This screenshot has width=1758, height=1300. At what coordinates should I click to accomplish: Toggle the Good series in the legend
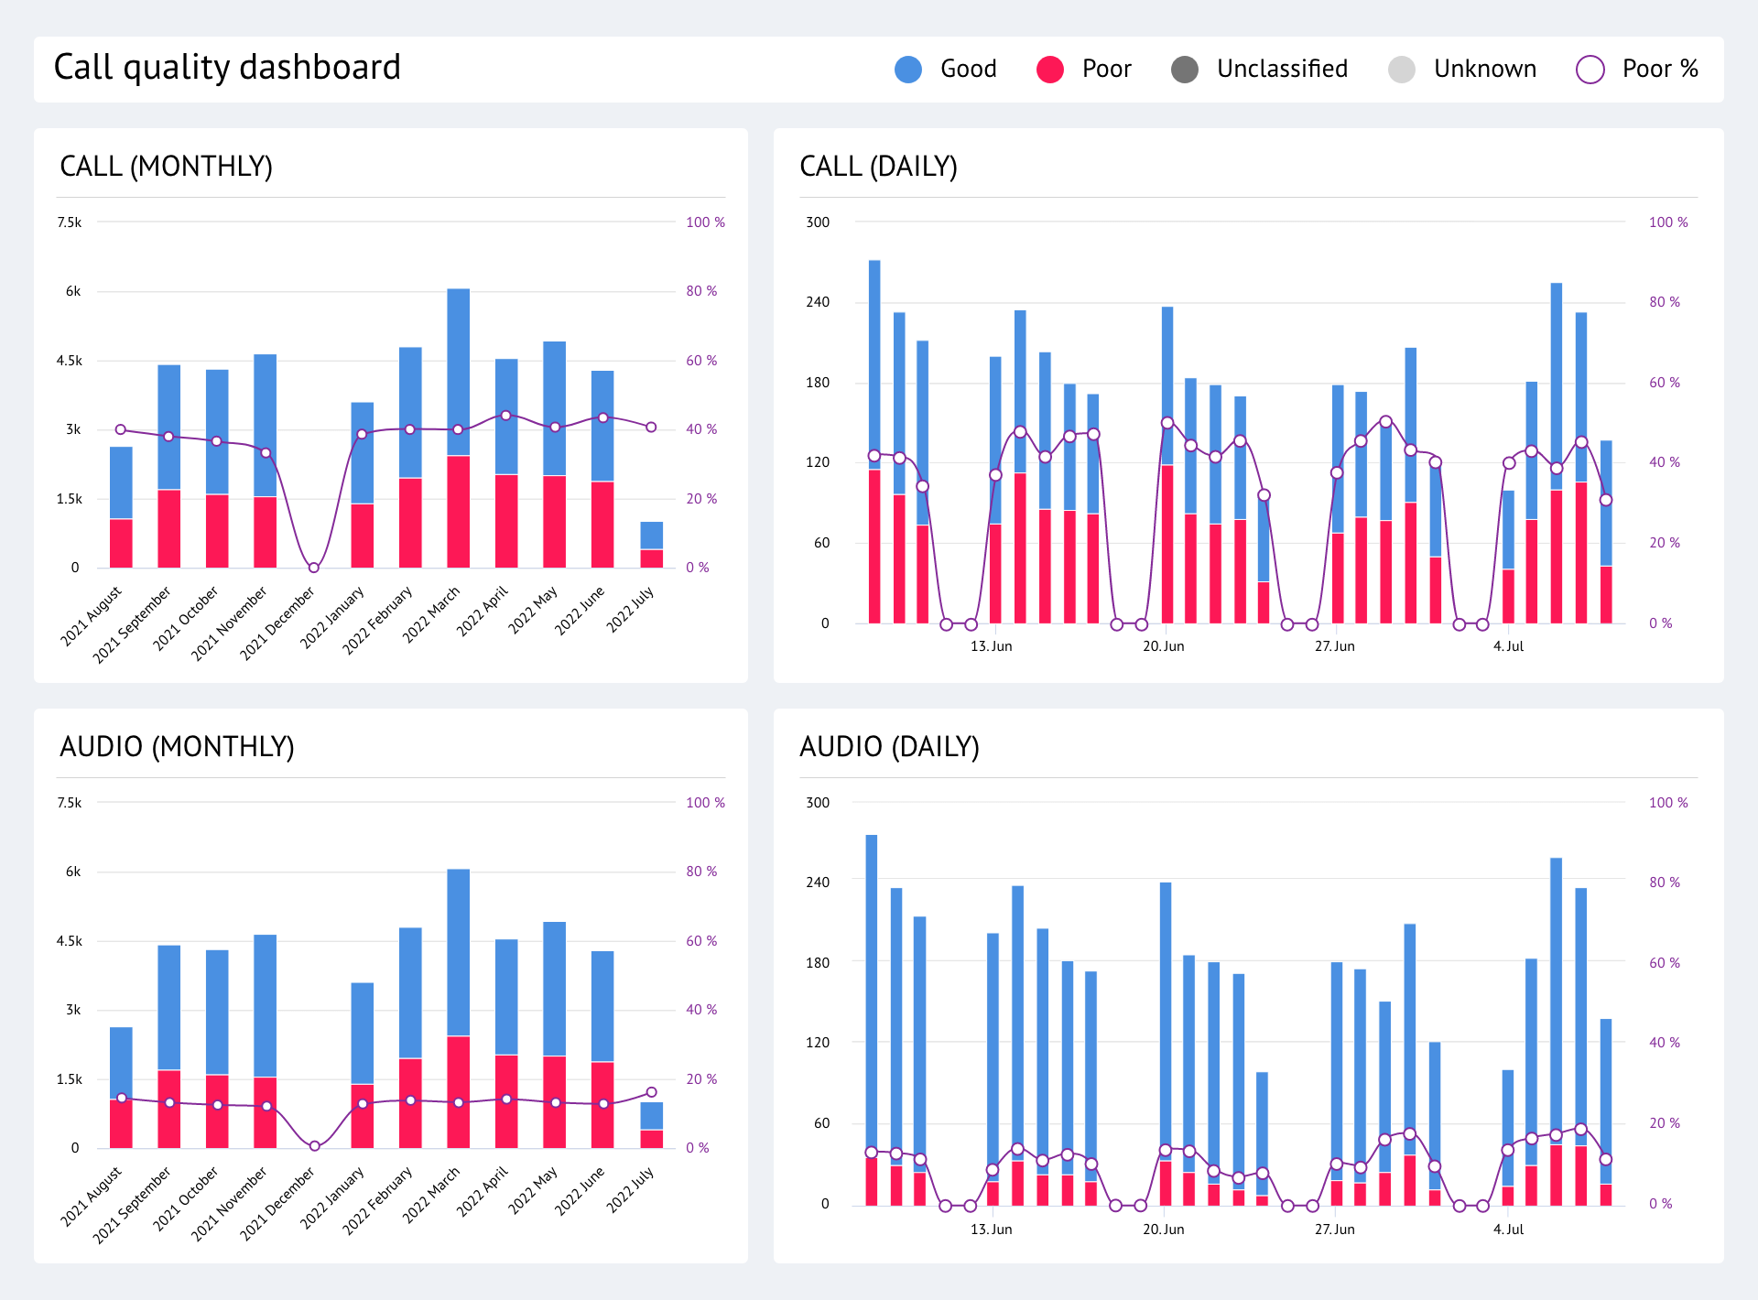969,69
